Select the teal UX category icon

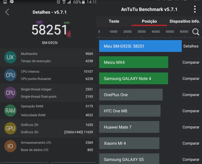[10, 57]
